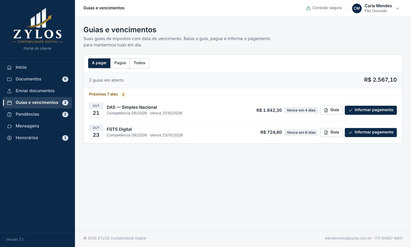Download Guia for FGTS Digital

(x=331, y=132)
